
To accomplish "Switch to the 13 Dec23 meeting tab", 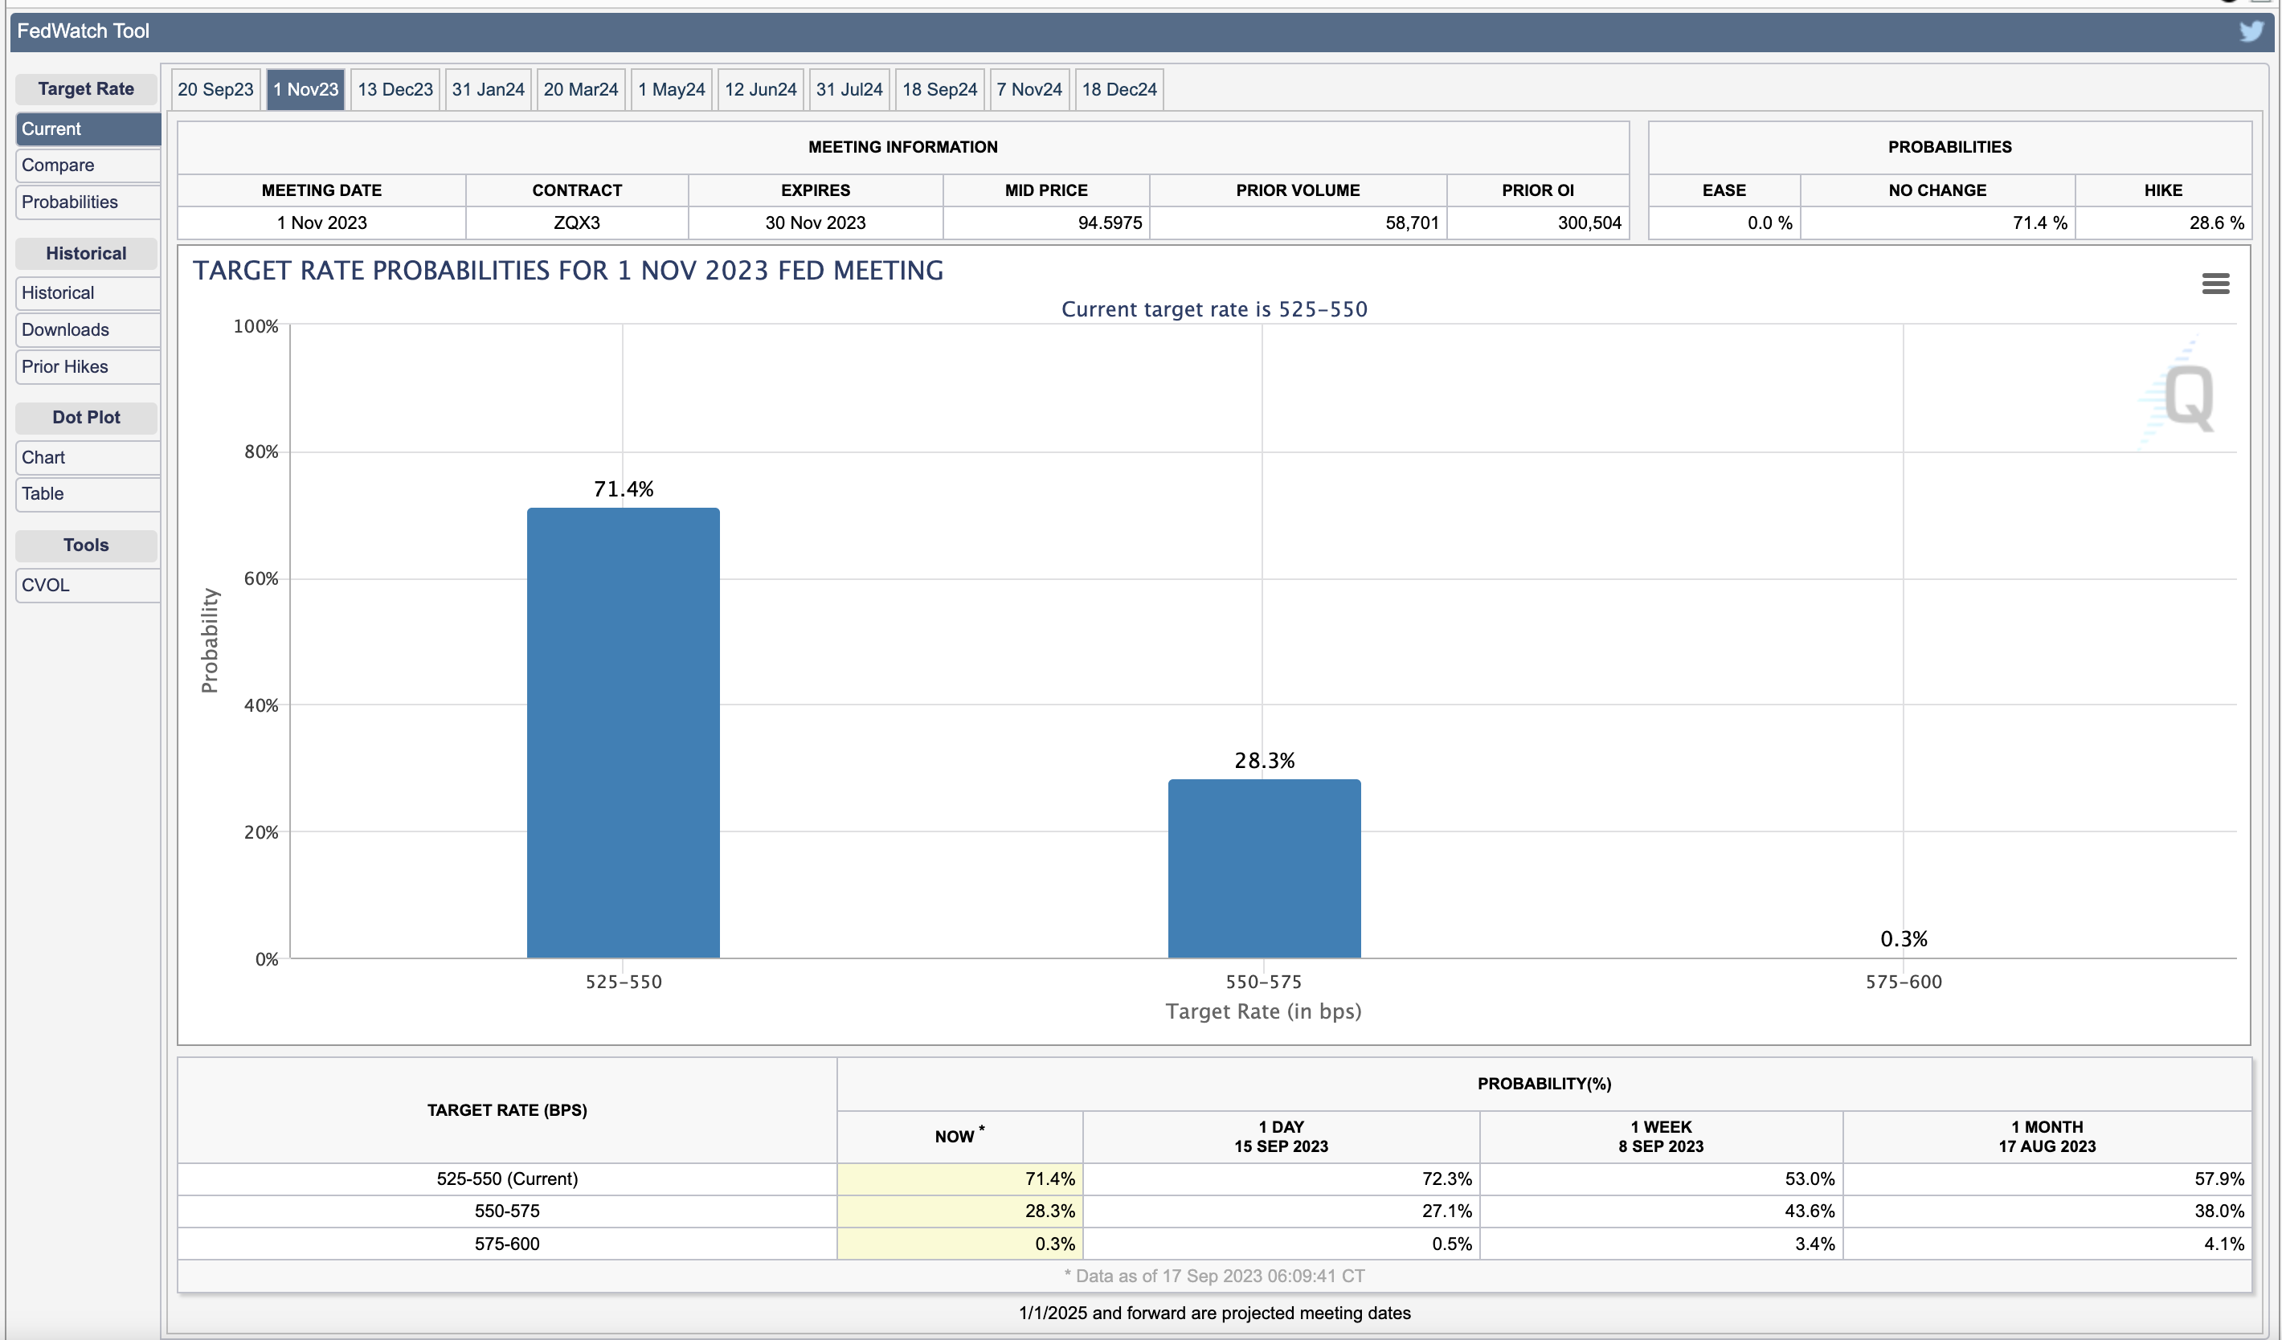I will tap(395, 90).
